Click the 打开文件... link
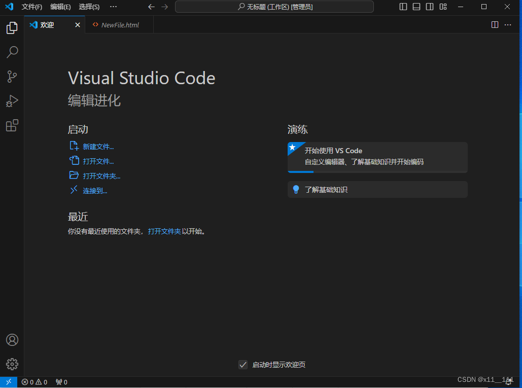522x388 pixels. [x=98, y=161]
